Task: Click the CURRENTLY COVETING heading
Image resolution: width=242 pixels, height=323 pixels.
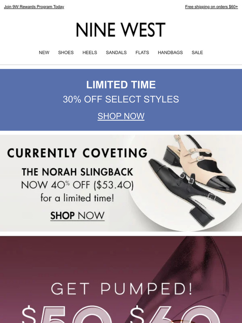Action: pos(77,153)
